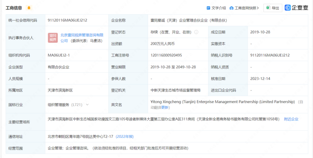Click the 工商官网快照 chevron arrow
Viewport: 313px width, 158px height.
(258, 8)
